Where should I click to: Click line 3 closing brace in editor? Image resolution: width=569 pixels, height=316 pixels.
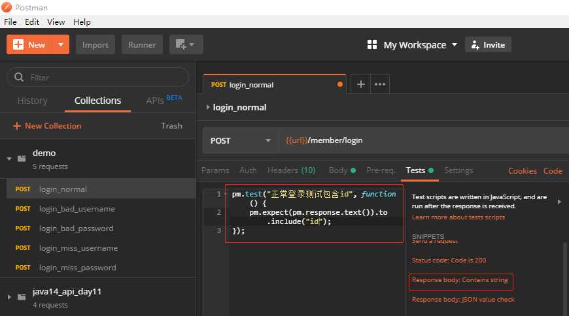(x=239, y=230)
